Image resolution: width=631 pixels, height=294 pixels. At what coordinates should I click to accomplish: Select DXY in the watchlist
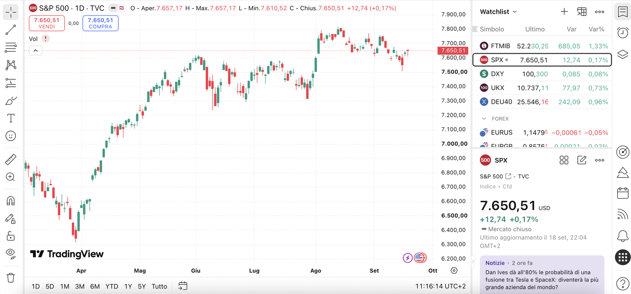click(542, 74)
